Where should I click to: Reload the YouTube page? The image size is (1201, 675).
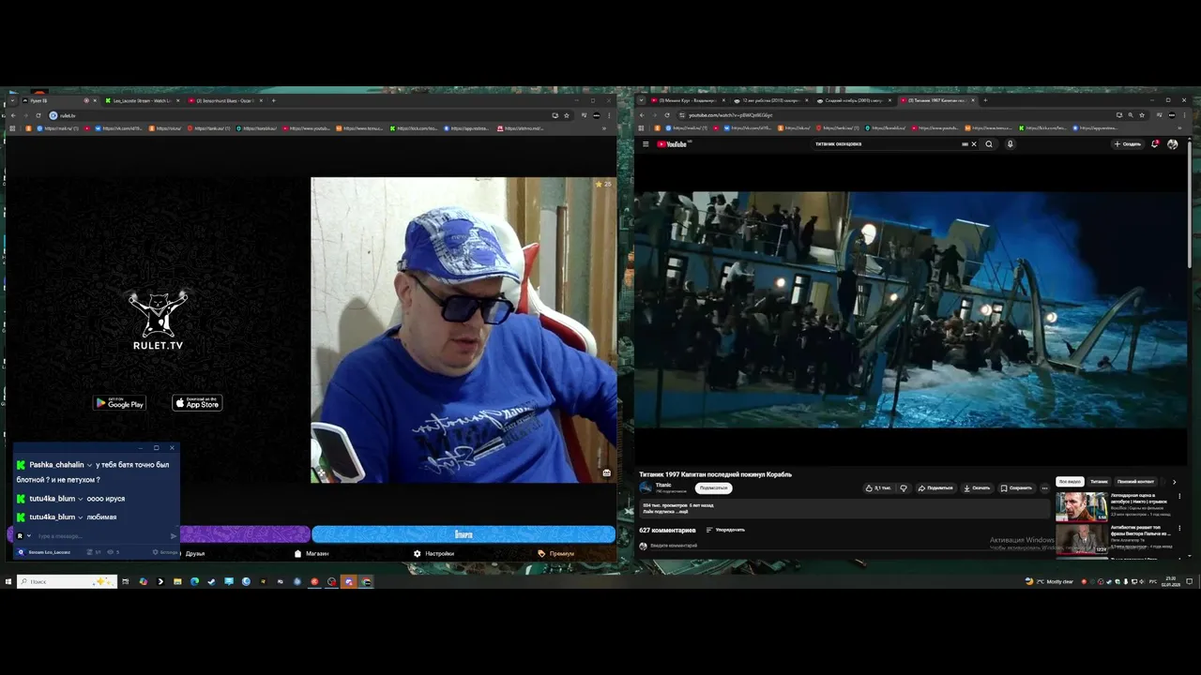(x=667, y=115)
